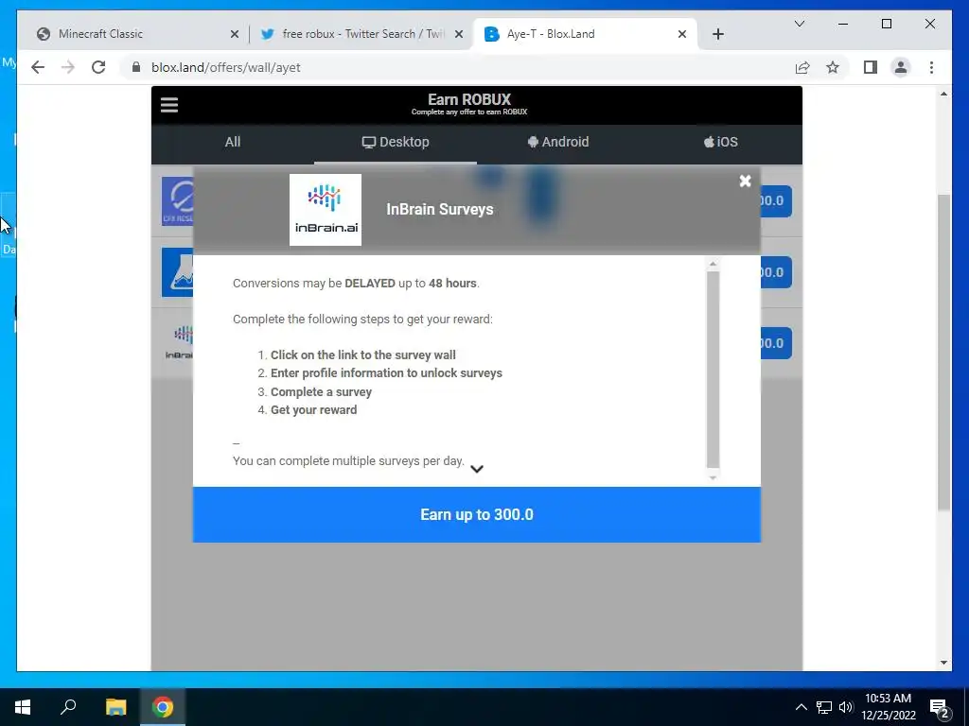Click the popup dialog scrollbar thumb
The width and height of the screenshot is (969, 726).
(x=713, y=370)
